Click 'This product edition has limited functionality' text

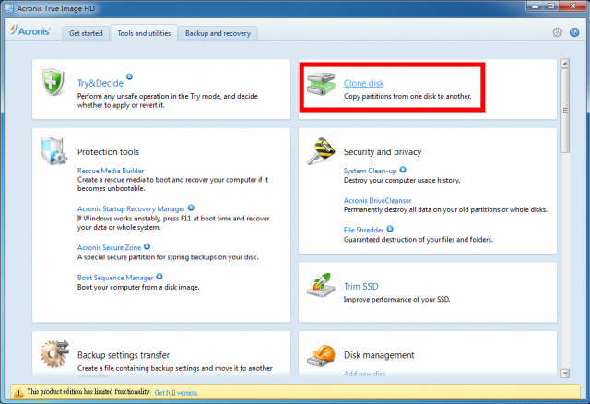point(88,392)
